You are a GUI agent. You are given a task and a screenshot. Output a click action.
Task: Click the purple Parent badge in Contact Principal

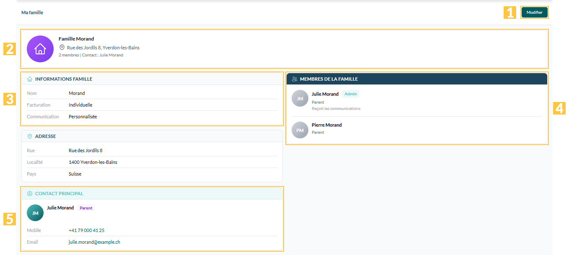pos(86,208)
